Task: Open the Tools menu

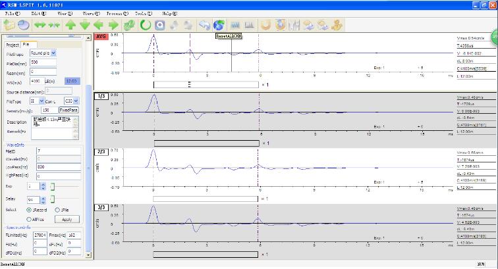Action: (144, 13)
